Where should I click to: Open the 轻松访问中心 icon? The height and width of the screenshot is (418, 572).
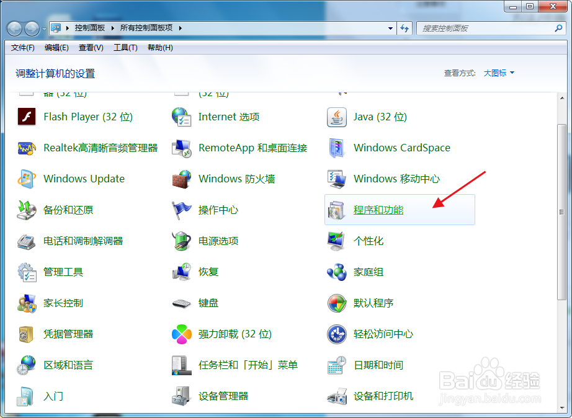pyautogui.click(x=336, y=334)
